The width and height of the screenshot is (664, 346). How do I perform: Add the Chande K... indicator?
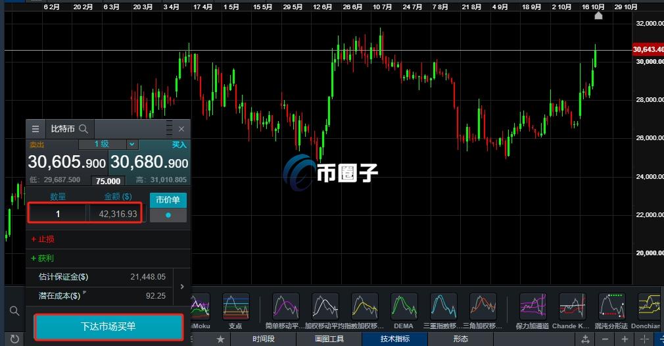tap(571, 311)
